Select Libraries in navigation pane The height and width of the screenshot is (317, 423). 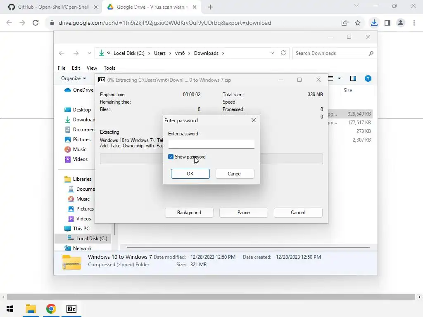[78, 179]
